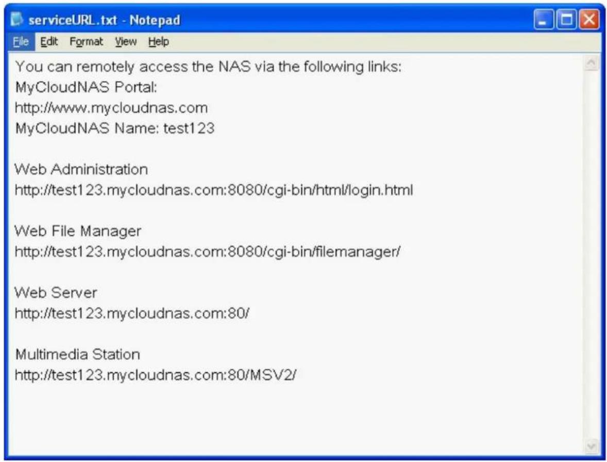Click the Notepad icon in title bar

tap(16, 19)
